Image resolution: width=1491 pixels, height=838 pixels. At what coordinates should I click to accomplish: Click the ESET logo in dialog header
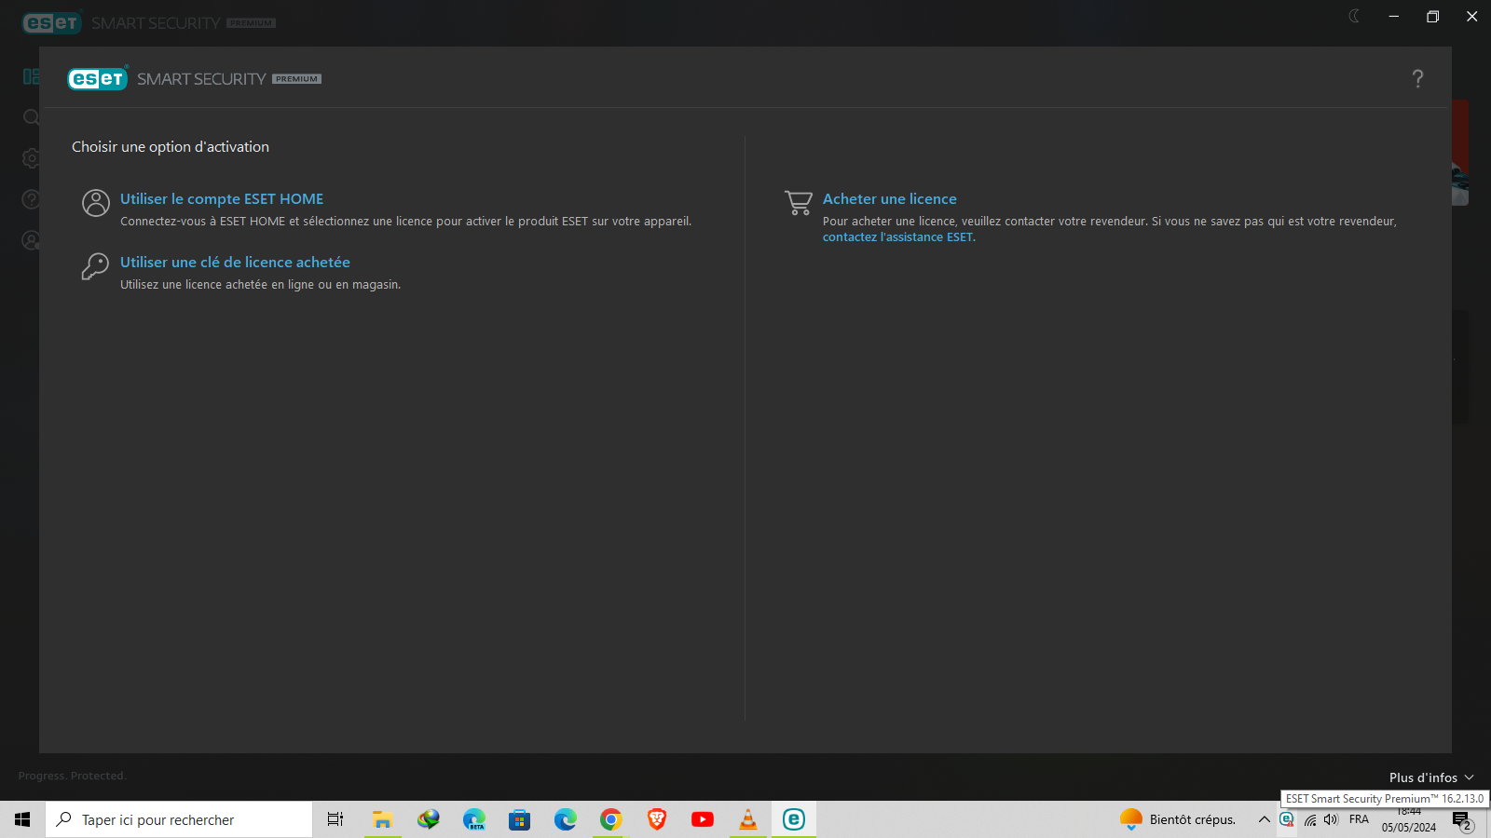coord(97,79)
